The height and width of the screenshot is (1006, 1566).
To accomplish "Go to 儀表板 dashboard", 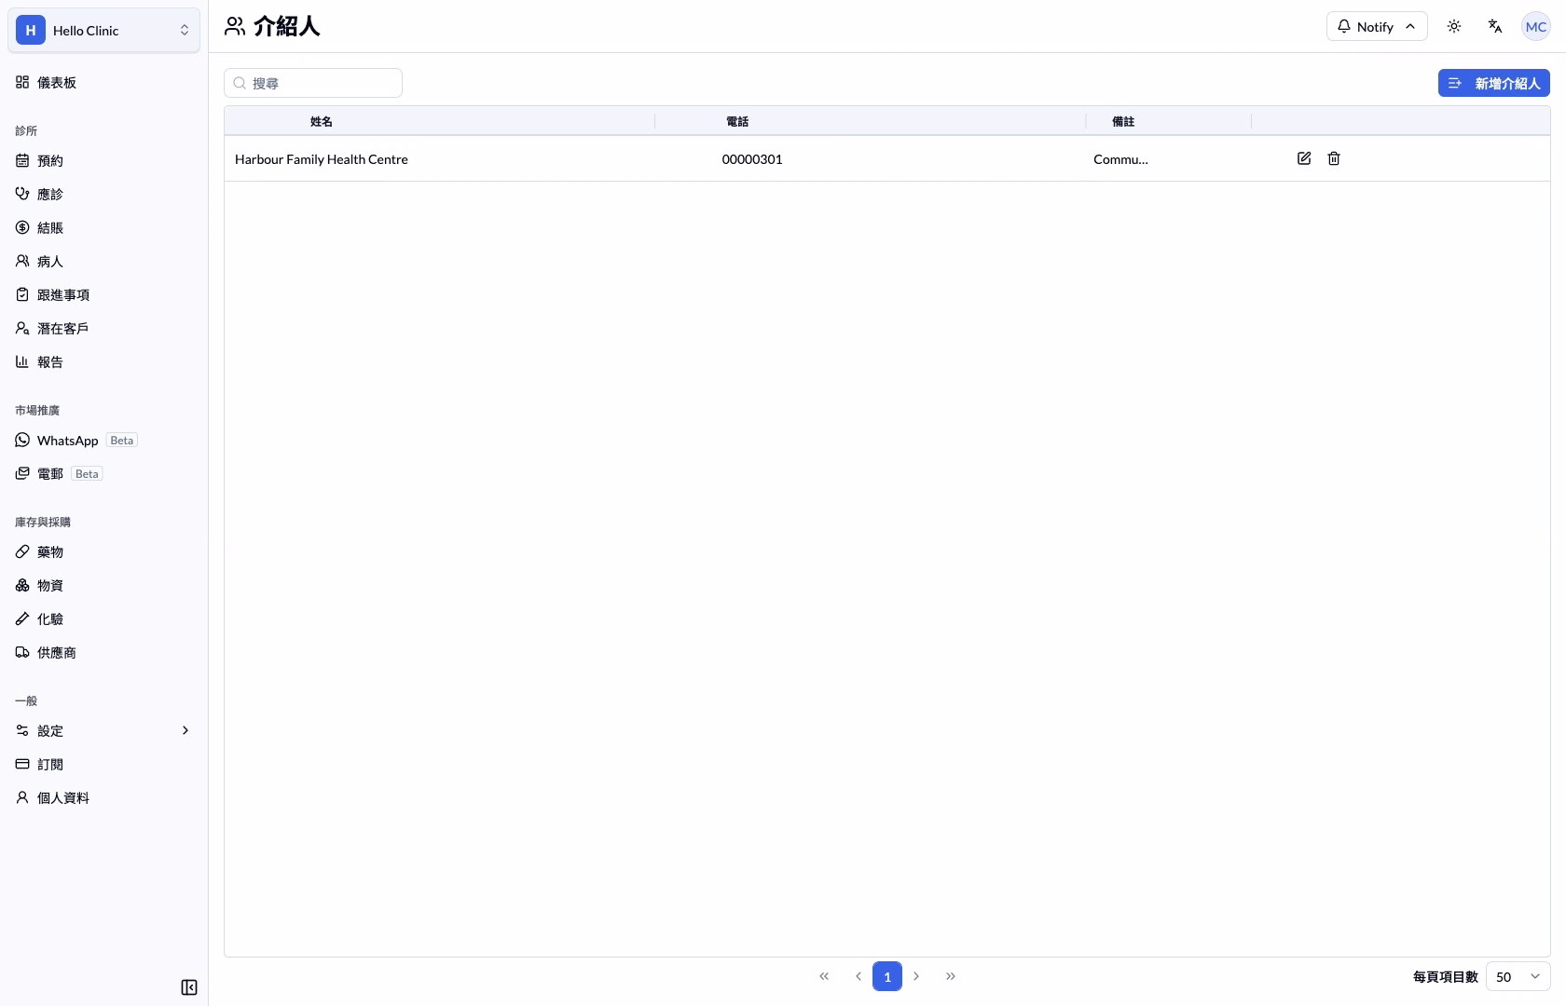I will (x=103, y=82).
